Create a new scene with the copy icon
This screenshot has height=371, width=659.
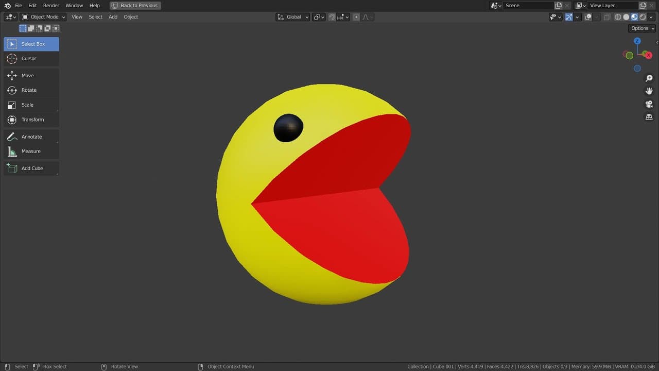click(x=559, y=5)
